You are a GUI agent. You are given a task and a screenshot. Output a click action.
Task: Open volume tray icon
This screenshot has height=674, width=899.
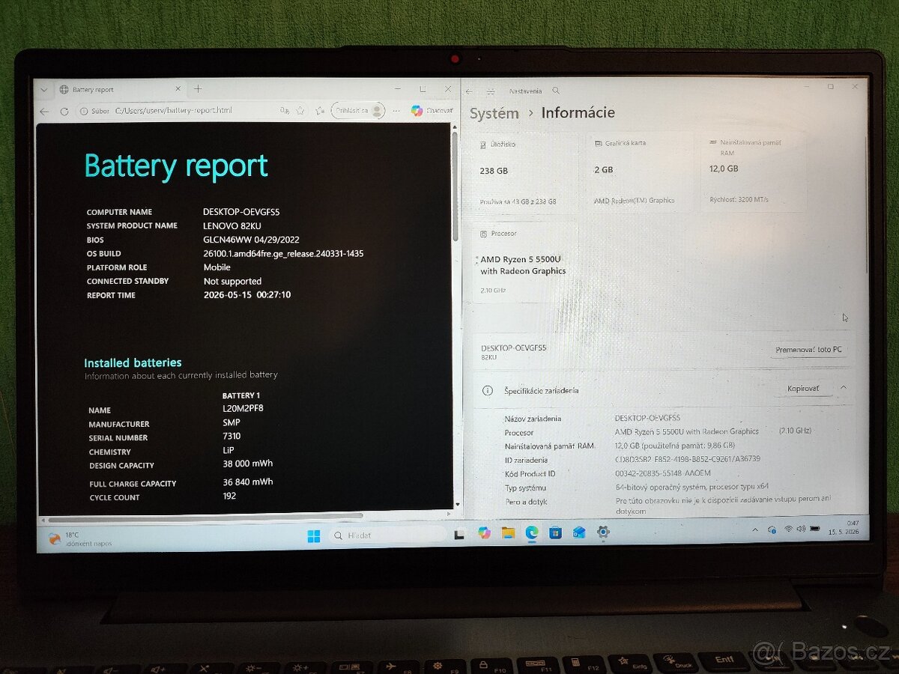(x=801, y=529)
